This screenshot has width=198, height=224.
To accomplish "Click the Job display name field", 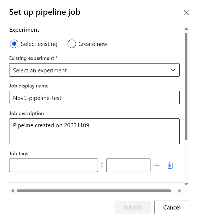I will click(94, 98).
